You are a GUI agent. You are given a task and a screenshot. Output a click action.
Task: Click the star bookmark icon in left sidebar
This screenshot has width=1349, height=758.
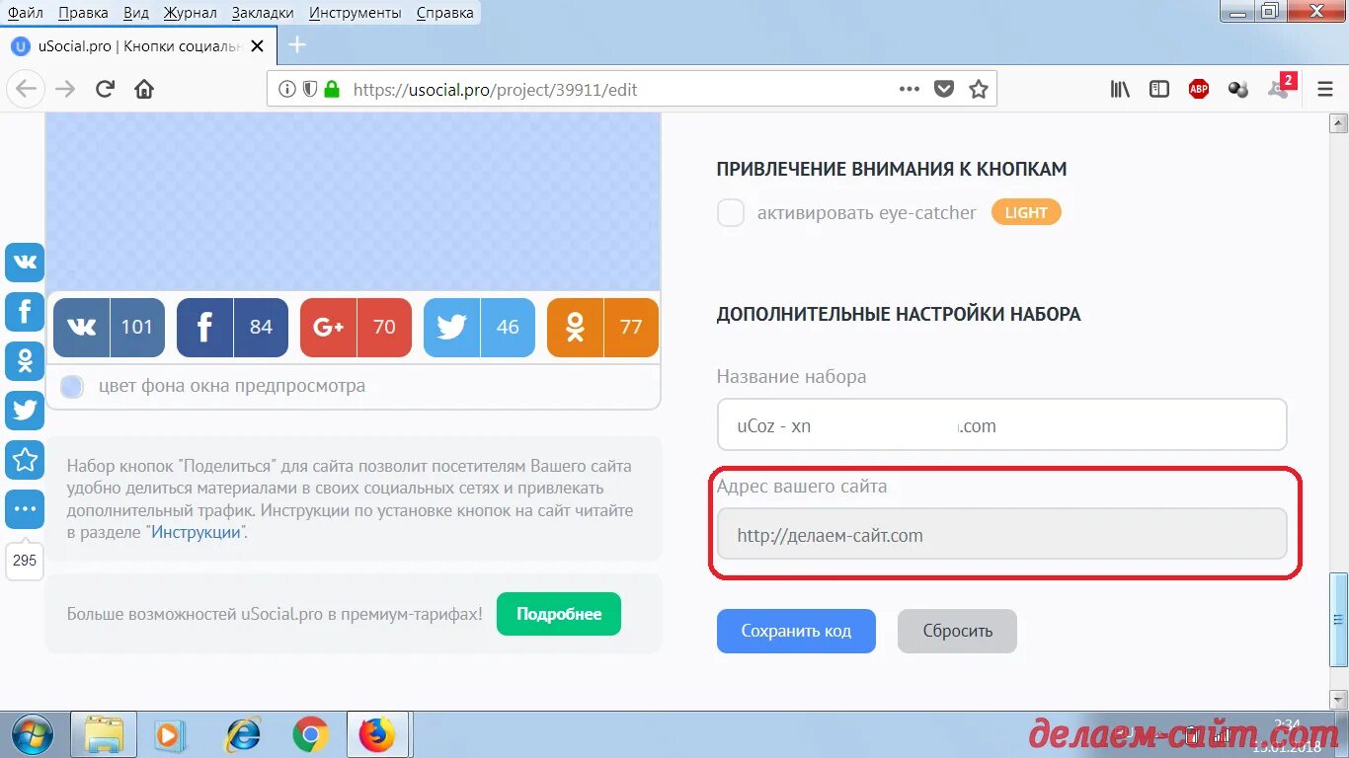pos(25,460)
